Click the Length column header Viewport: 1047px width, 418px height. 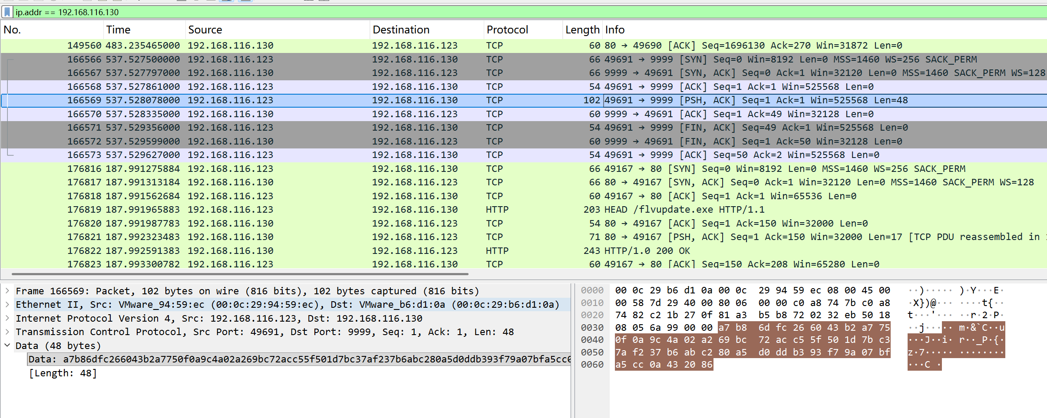582,30
